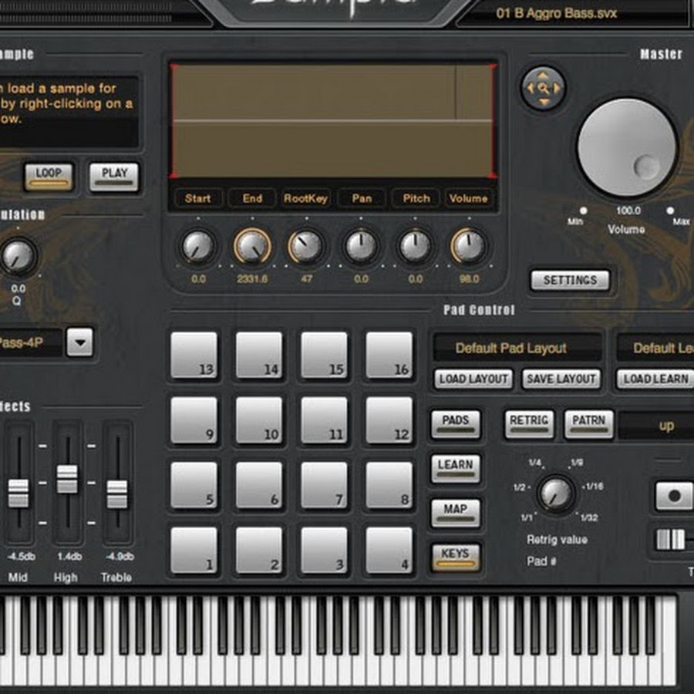Screen dimensions: 694x694
Task: Select the End parameter tab
Action: [x=252, y=198]
